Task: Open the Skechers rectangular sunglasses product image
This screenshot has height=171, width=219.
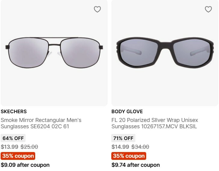Action: coord(54,51)
